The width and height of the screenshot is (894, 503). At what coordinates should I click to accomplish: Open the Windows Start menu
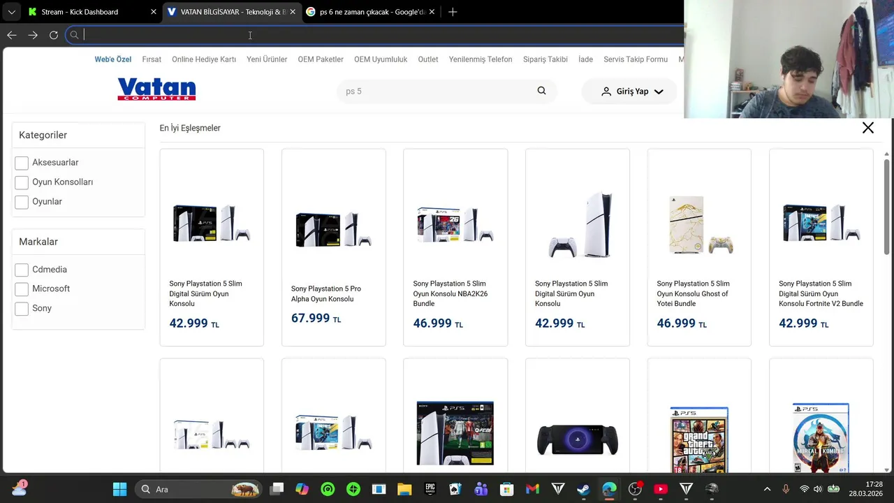(x=119, y=489)
